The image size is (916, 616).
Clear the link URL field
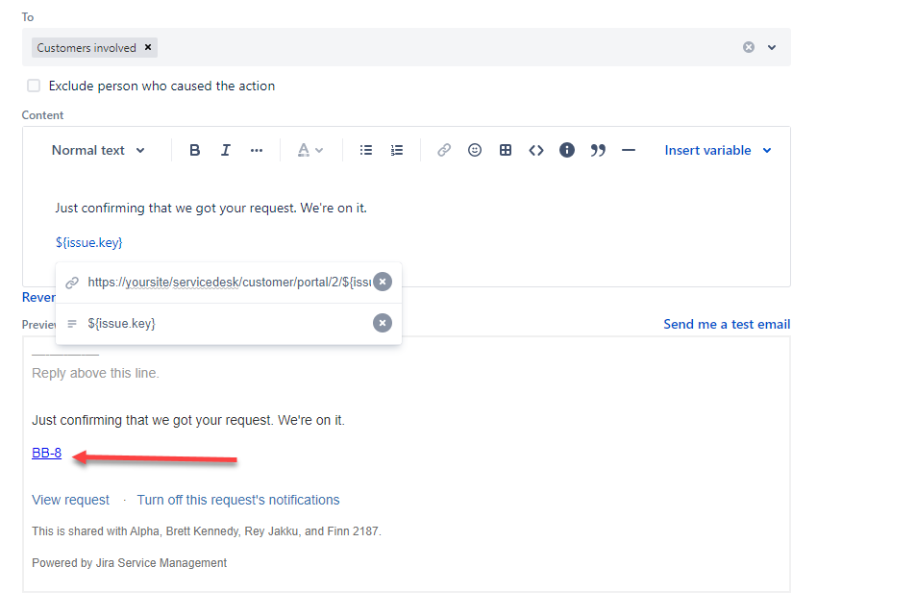[383, 282]
